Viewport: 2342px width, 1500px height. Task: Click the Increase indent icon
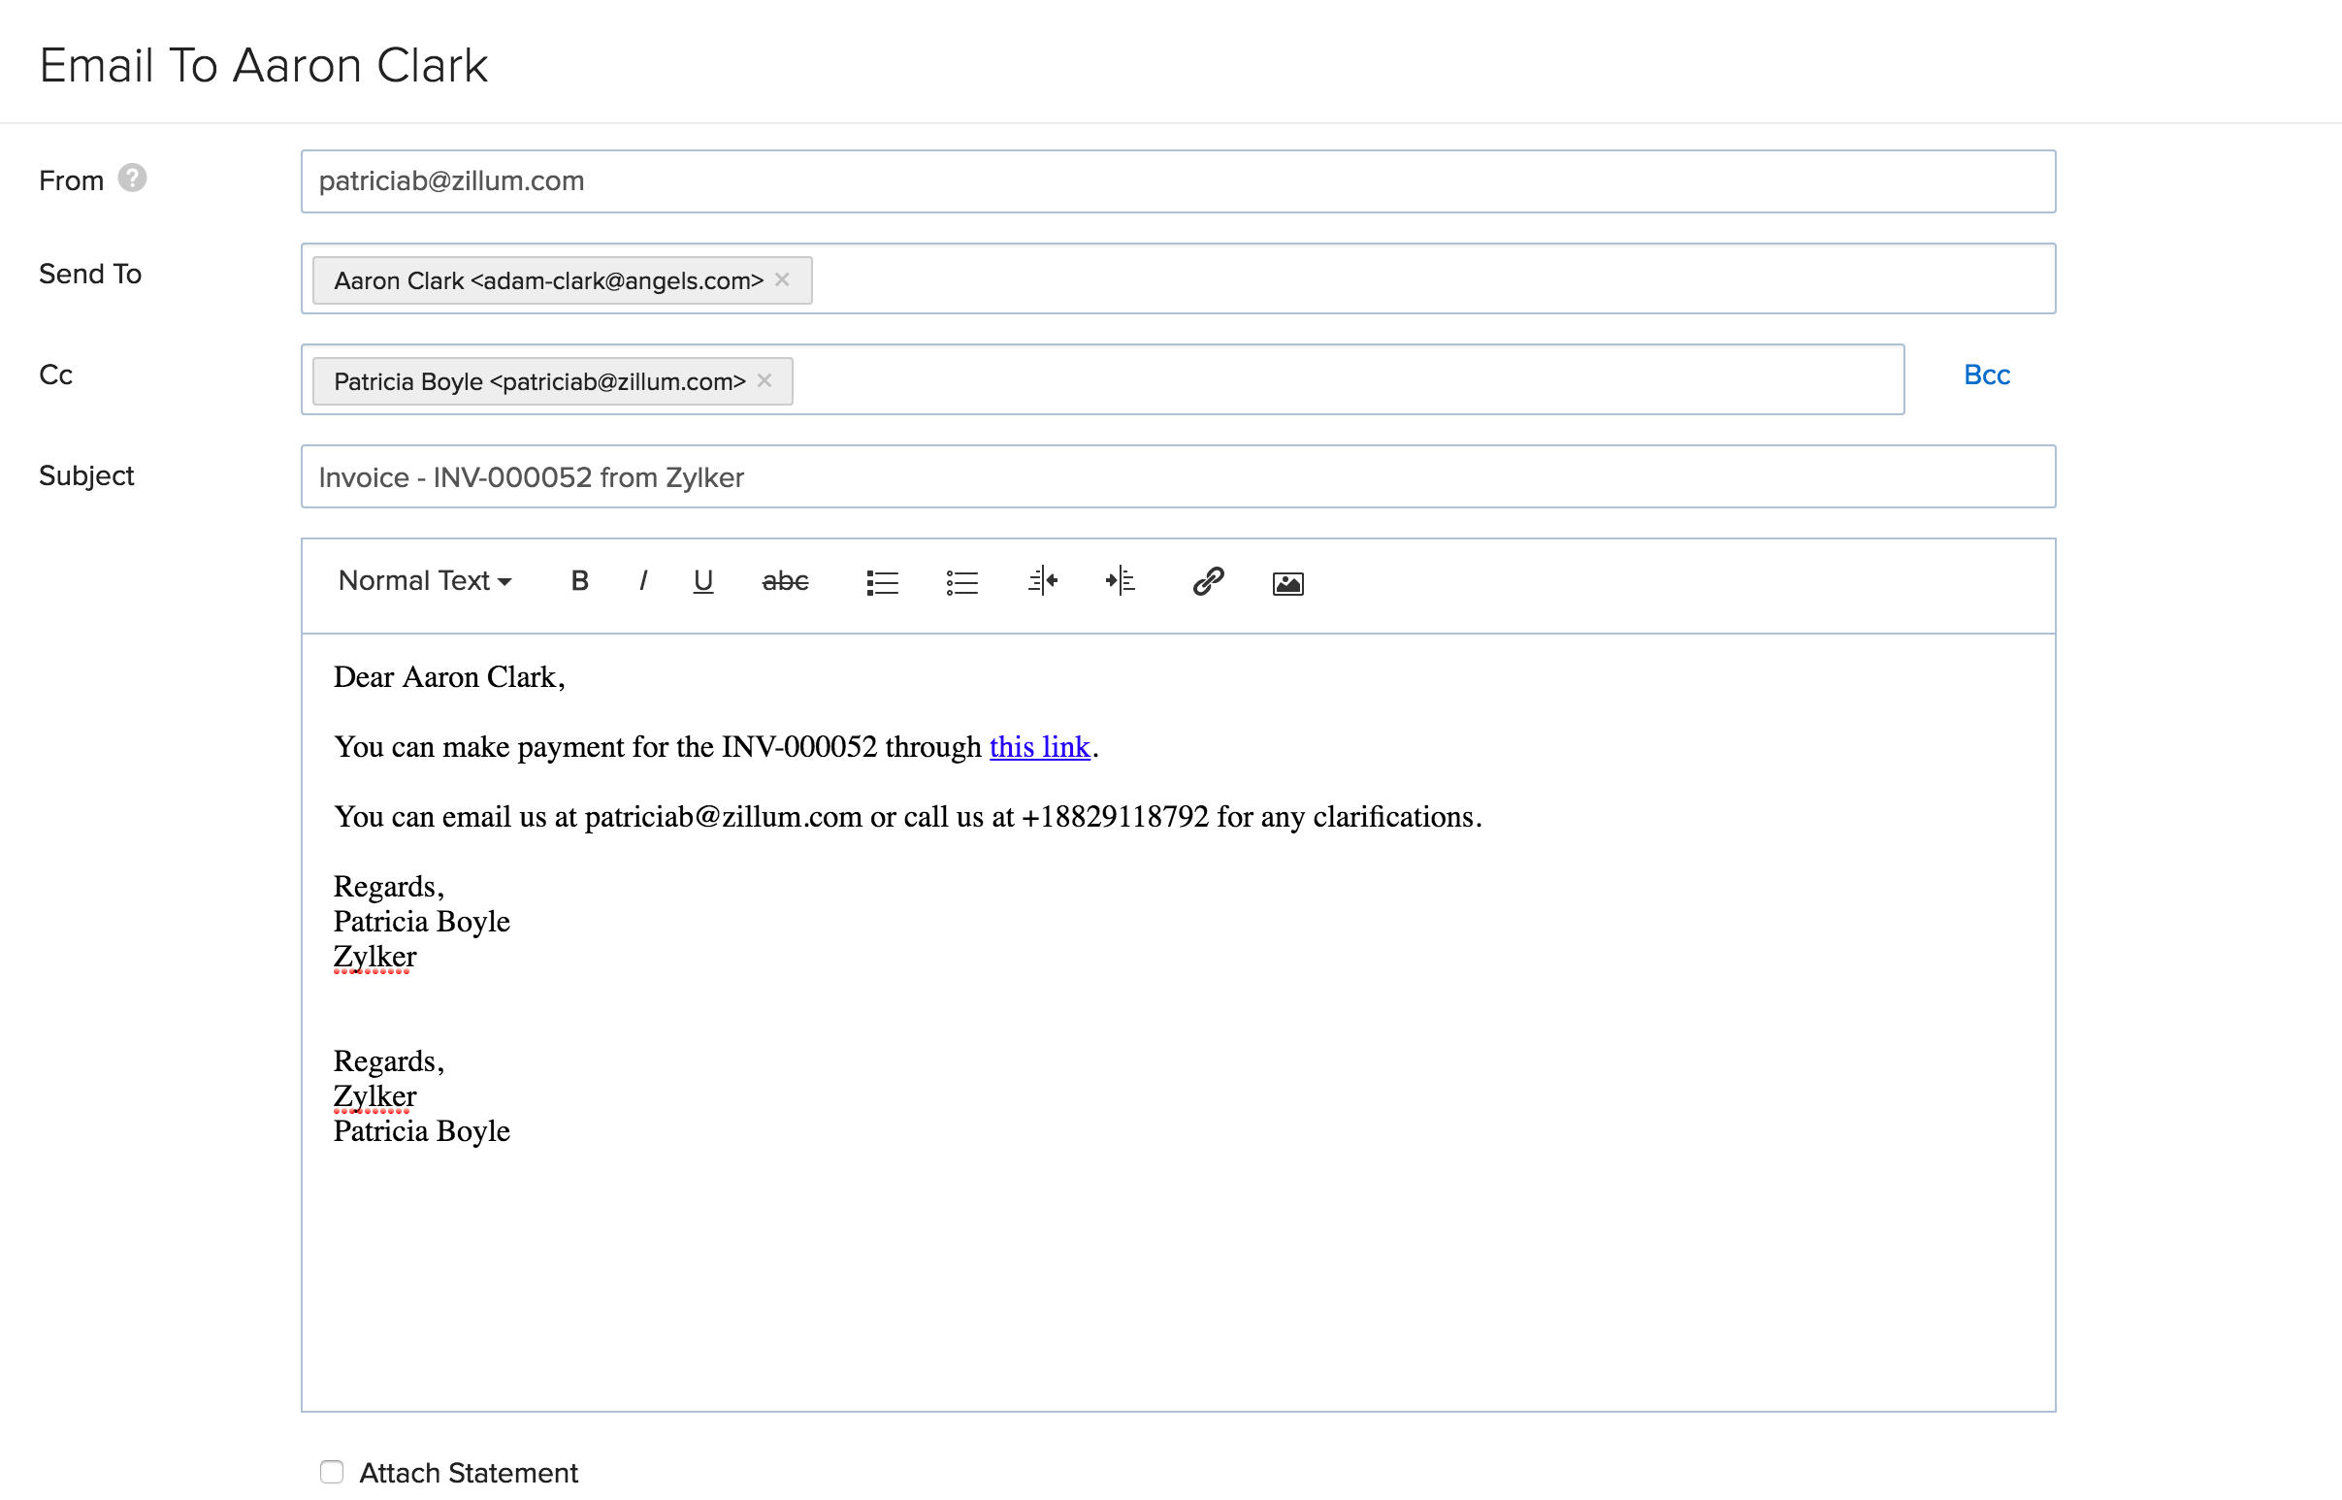tap(1122, 582)
